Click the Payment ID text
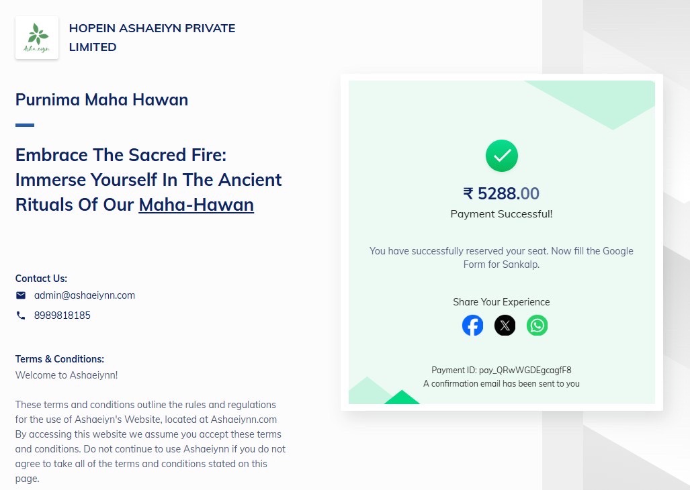 (501, 370)
